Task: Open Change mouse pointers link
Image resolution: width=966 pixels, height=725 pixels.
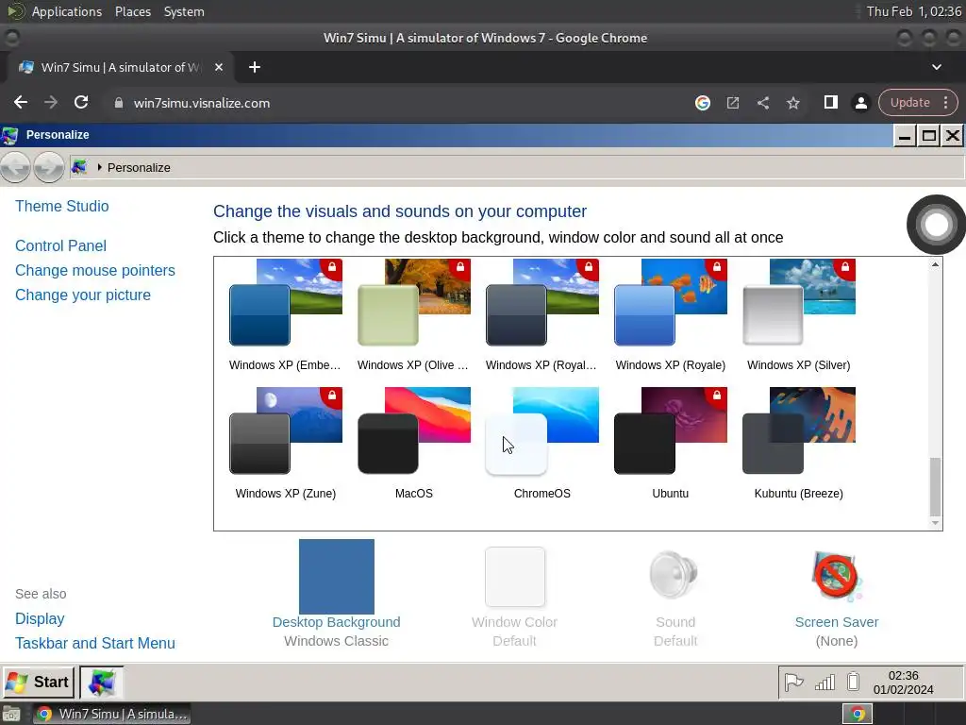Action: point(95,270)
